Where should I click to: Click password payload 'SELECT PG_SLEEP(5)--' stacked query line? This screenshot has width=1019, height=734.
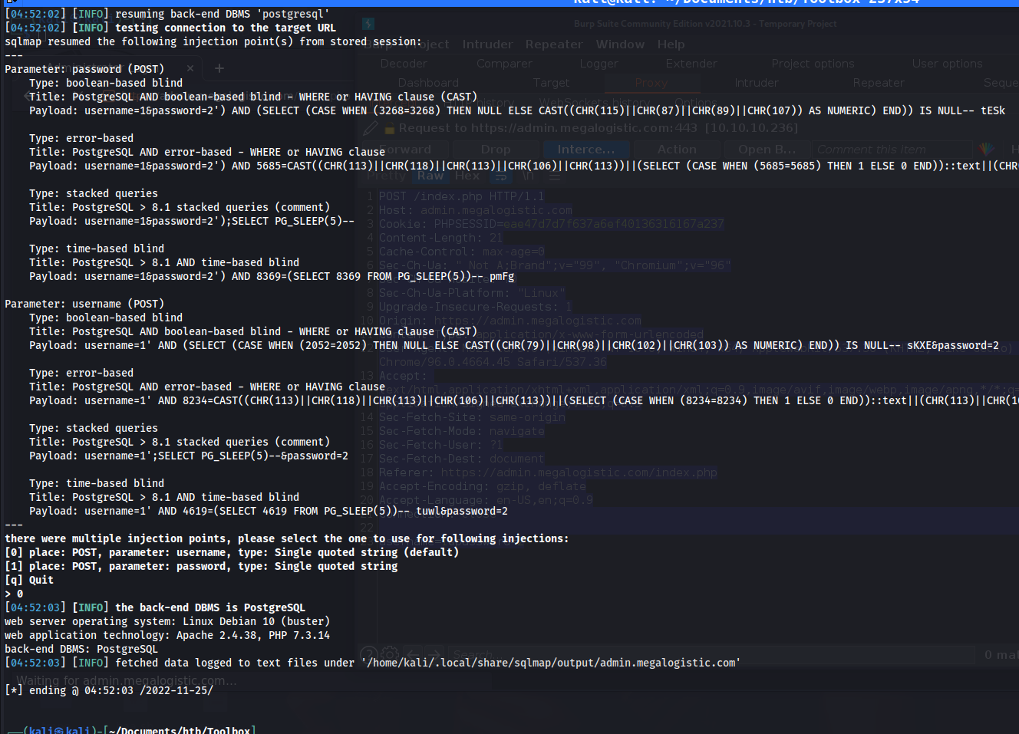pyautogui.click(x=192, y=221)
